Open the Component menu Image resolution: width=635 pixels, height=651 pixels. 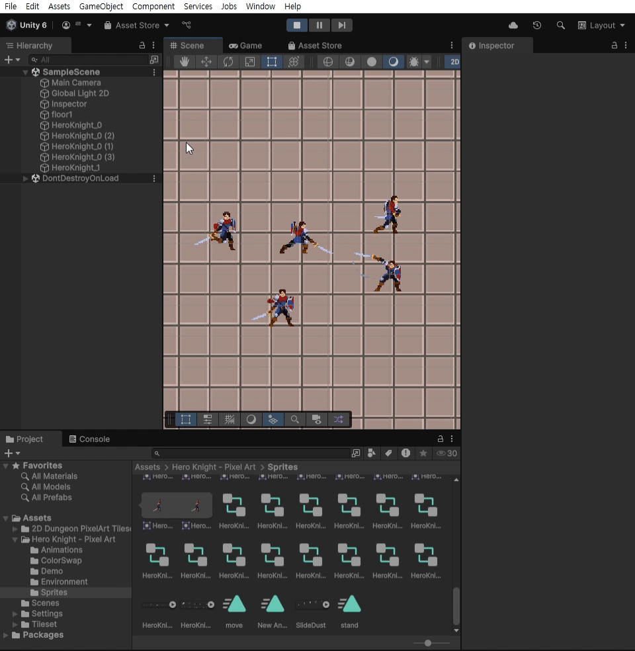[153, 6]
